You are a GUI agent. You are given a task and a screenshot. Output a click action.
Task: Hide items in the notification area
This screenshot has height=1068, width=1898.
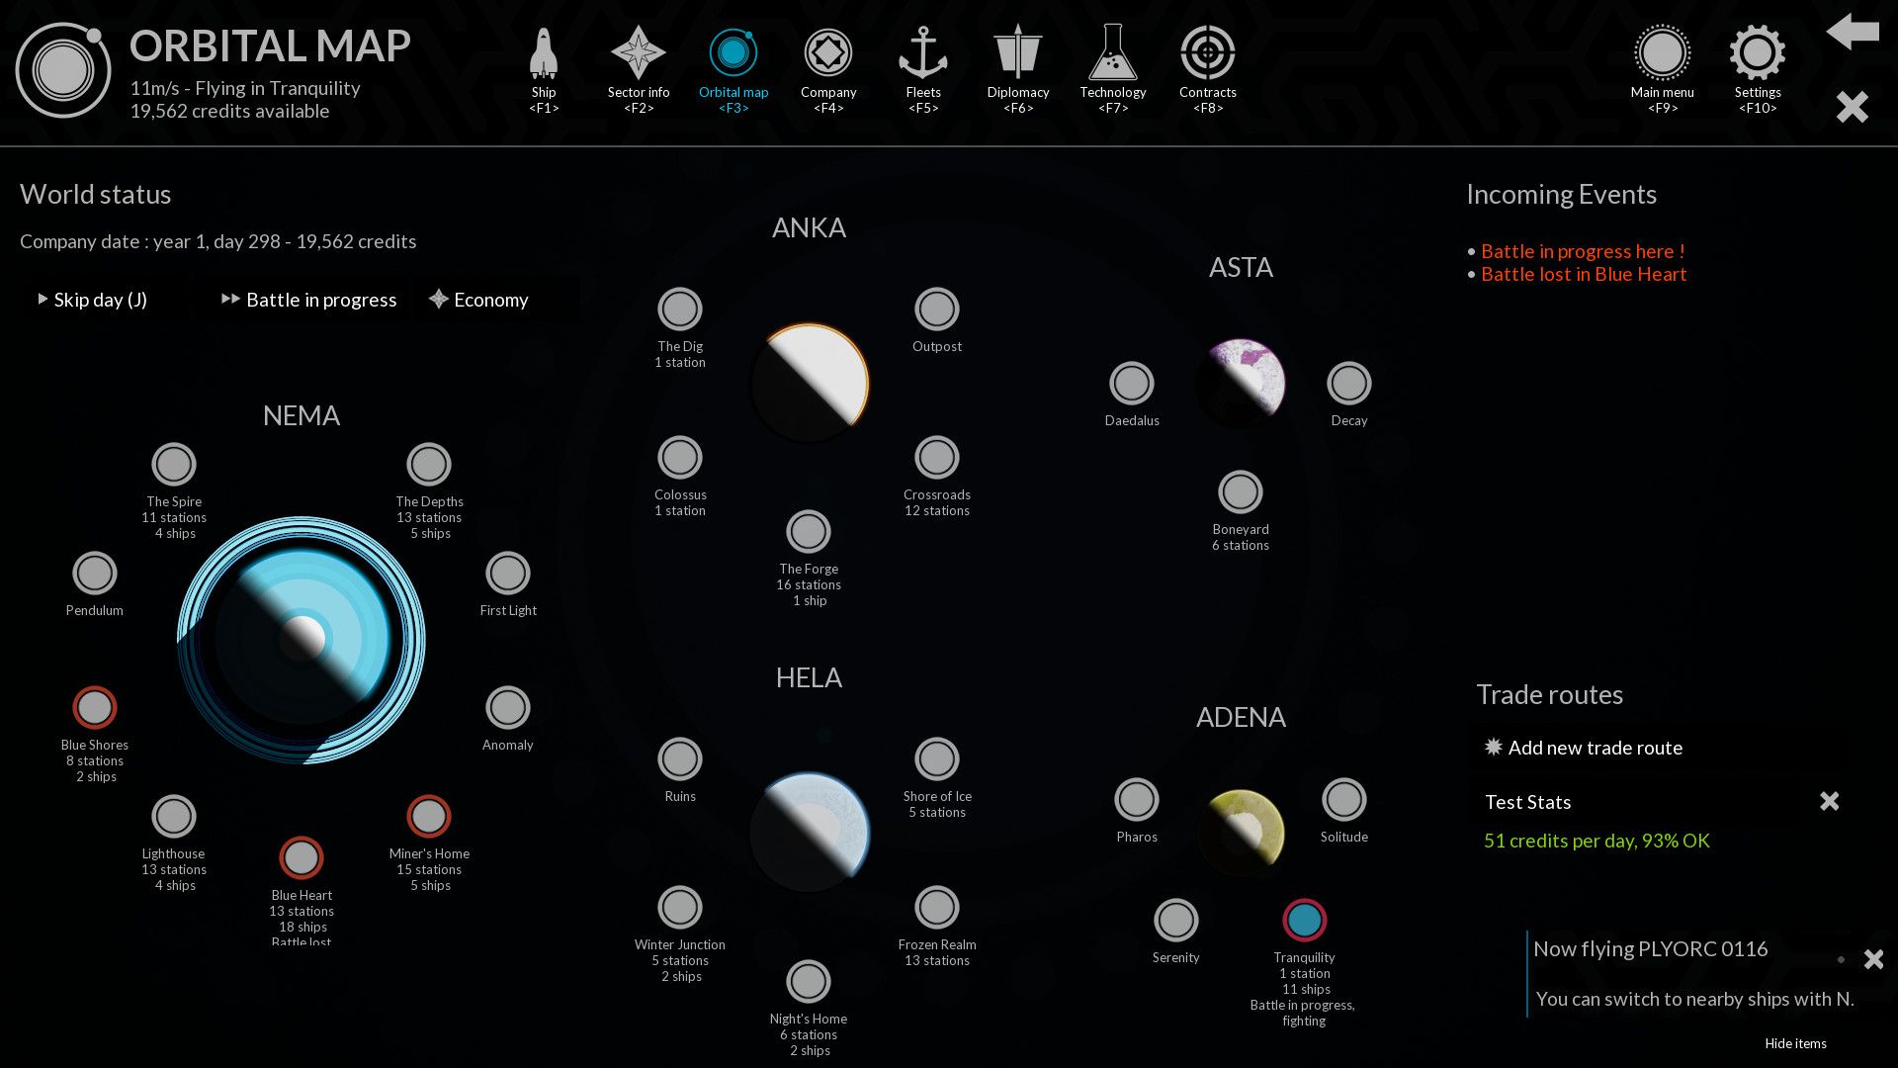click(x=1795, y=1043)
